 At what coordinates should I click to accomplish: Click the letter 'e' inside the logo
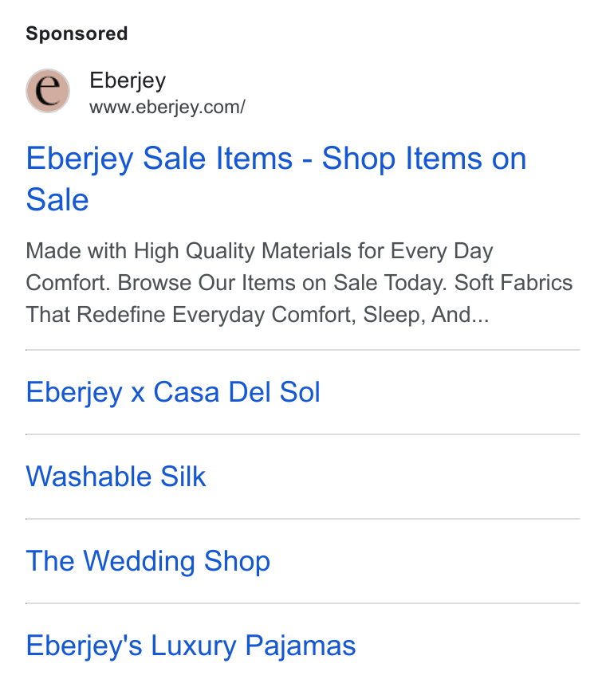pyautogui.click(x=48, y=91)
